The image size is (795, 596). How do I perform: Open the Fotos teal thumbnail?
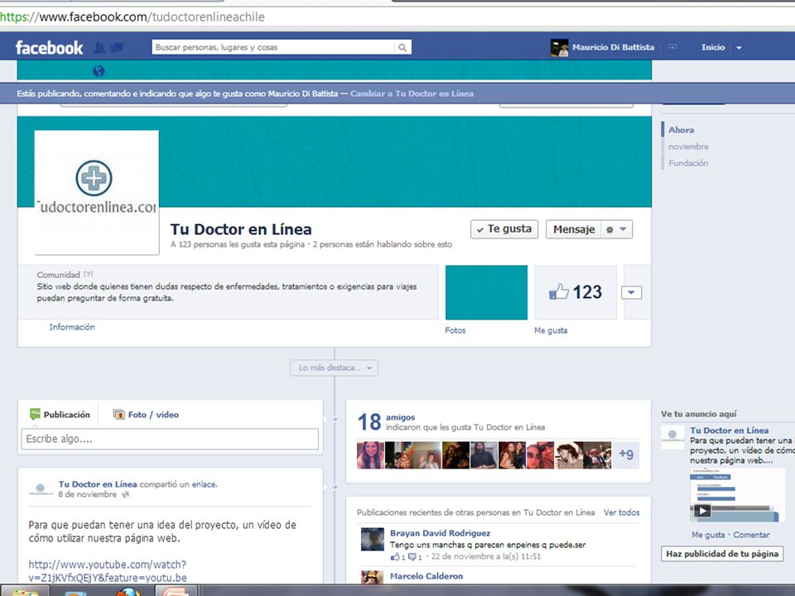coord(486,292)
